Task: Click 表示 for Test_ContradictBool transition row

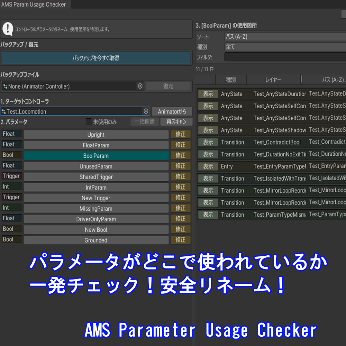Action: (x=208, y=142)
